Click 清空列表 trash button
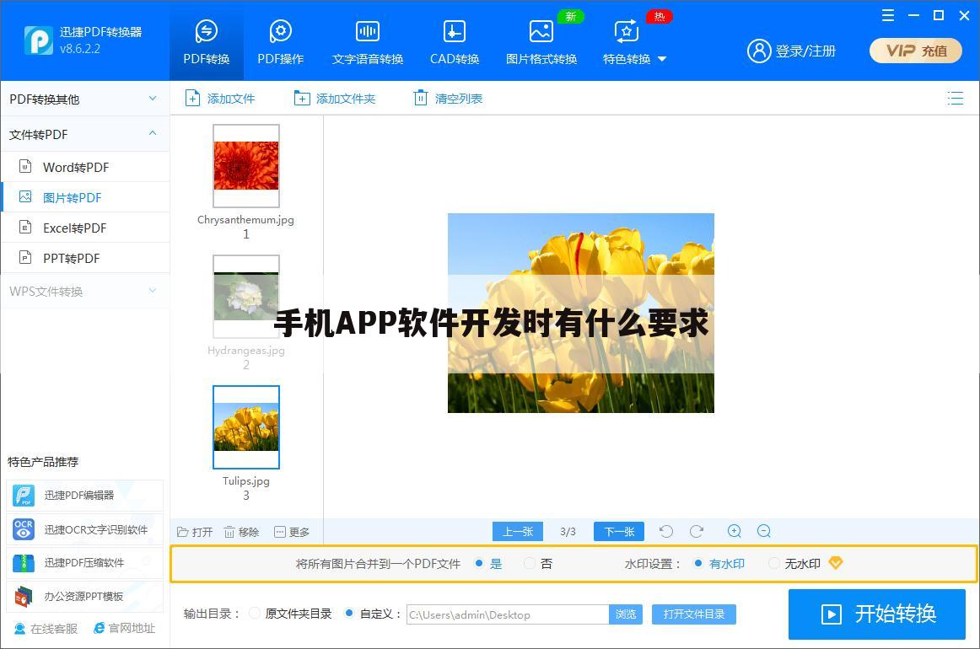 point(448,99)
